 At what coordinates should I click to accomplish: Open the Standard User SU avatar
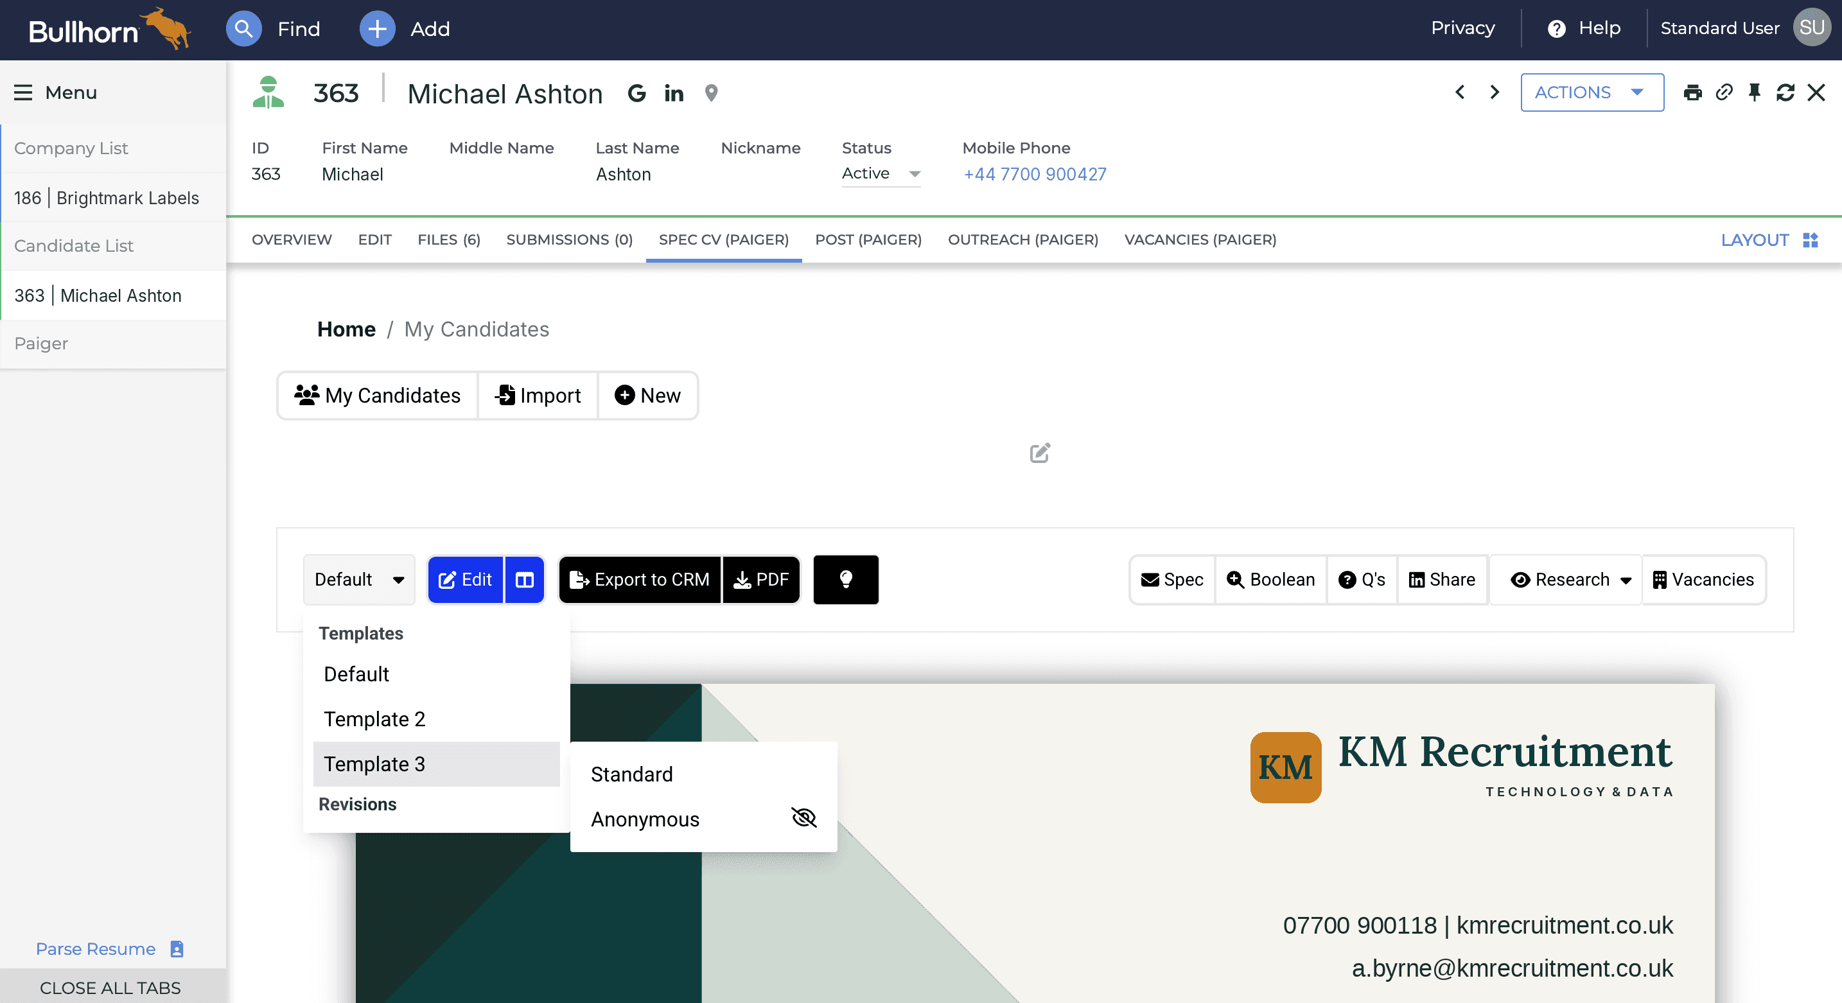pos(1812,28)
